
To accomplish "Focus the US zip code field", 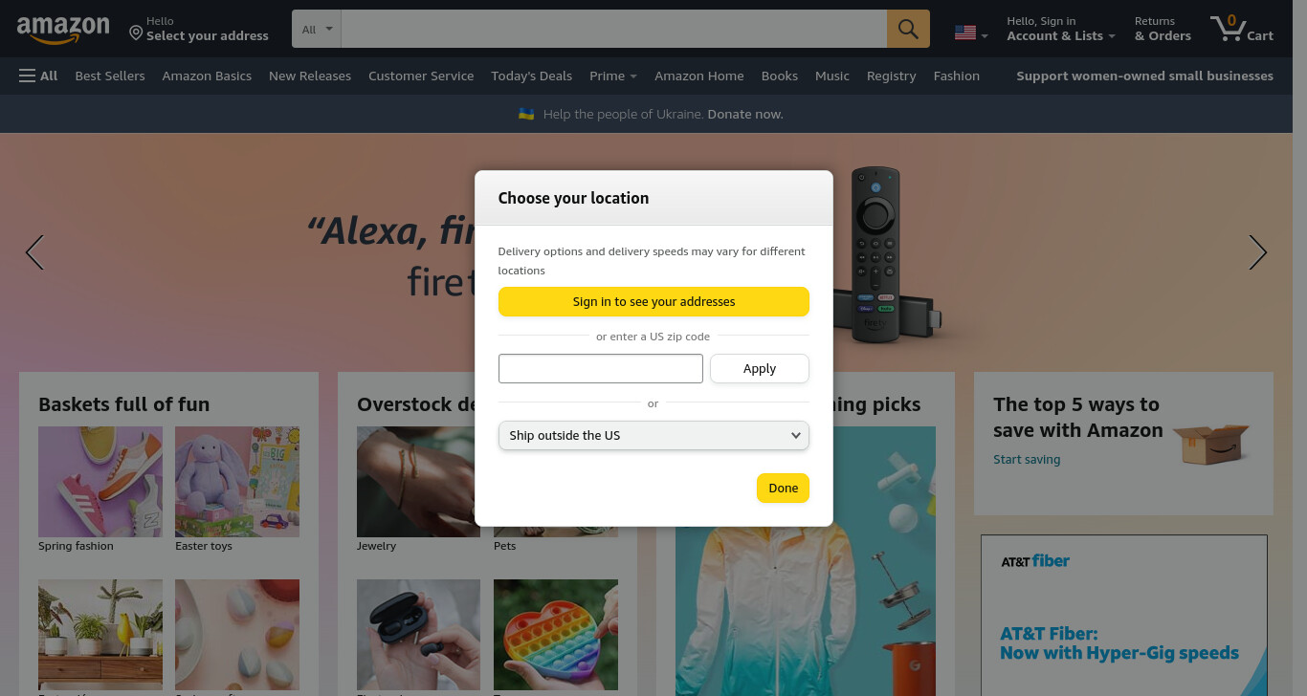I will pyautogui.click(x=601, y=368).
